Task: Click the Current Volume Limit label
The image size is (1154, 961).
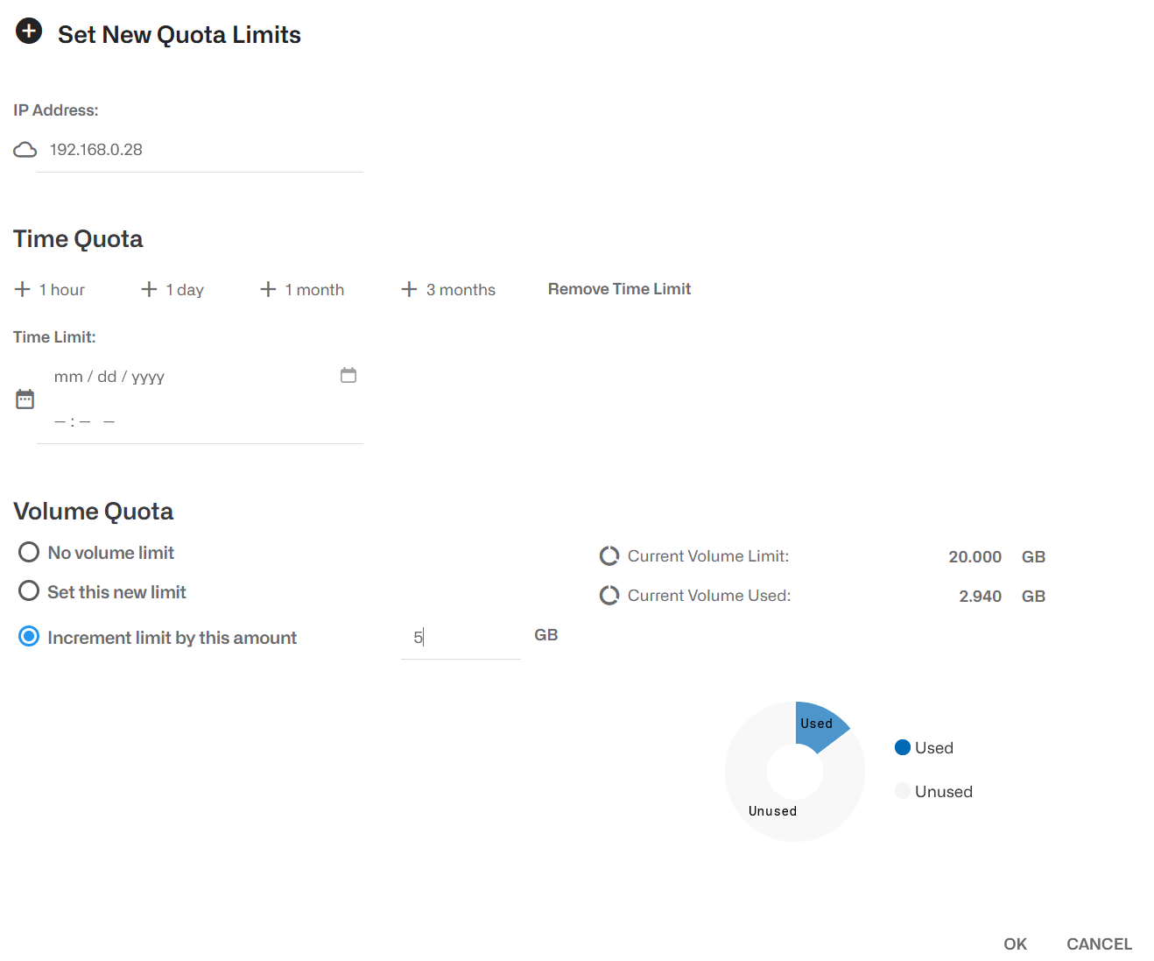Action: [708, 556]
